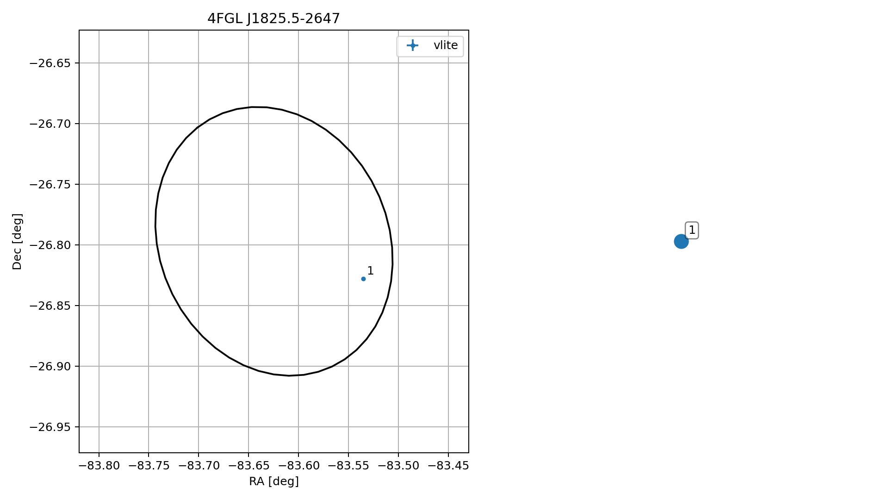Click the y-axis tick label −26.65

coord(50,63)
